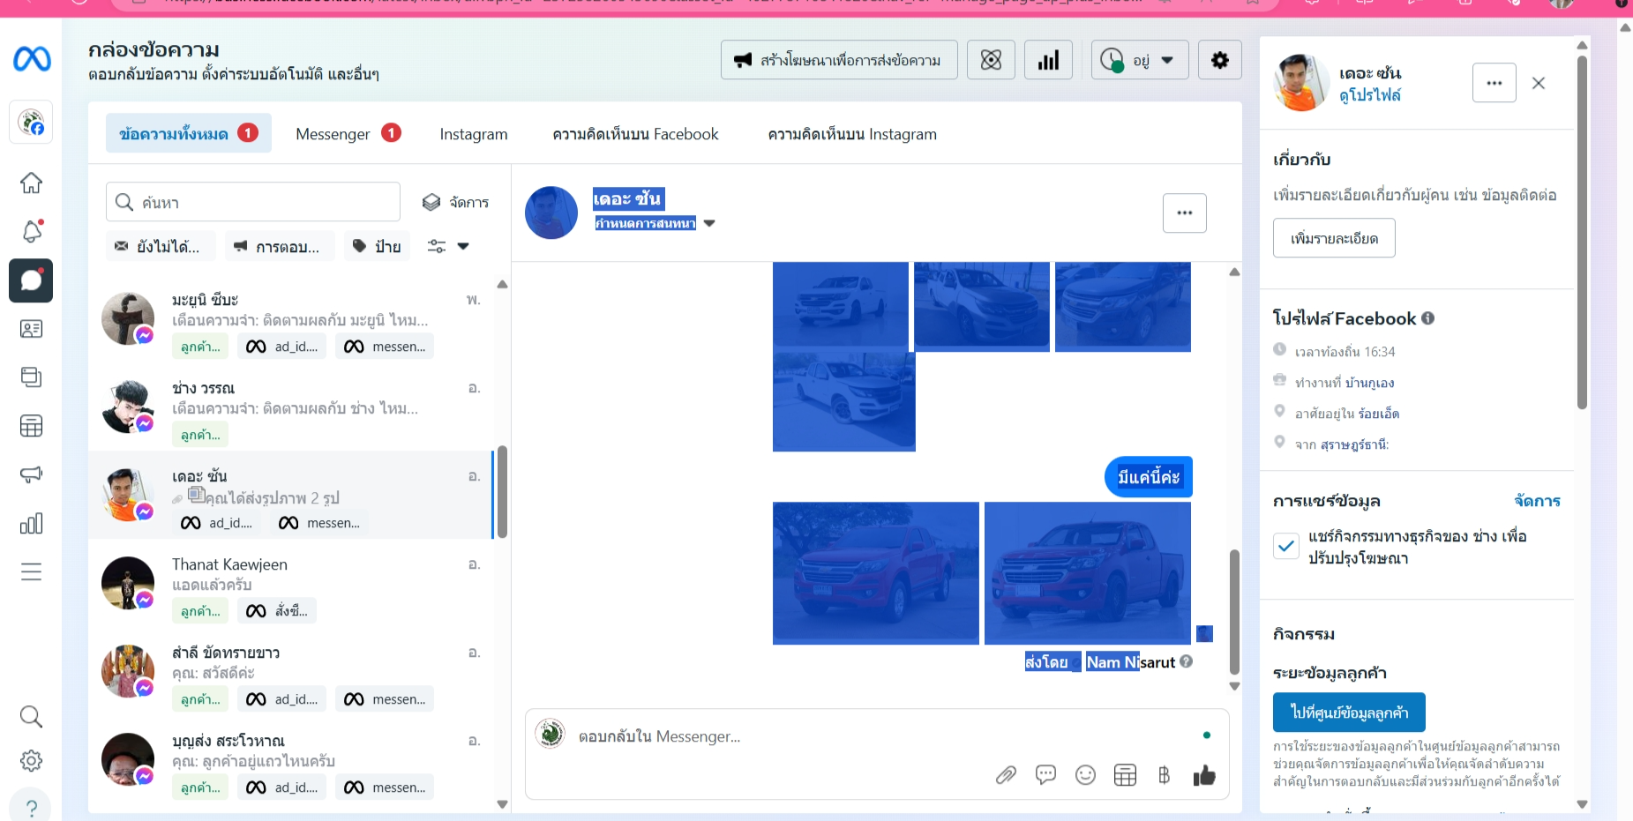Click the ร้อยเอ็ด location link
Viewport: 1633px width, 821px height.
(x=1379, y=414)
